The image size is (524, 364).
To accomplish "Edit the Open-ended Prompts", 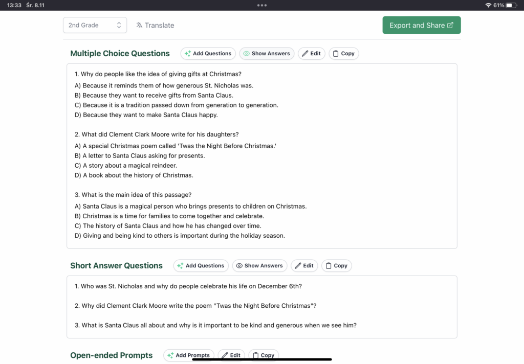I will click(231, 355).
